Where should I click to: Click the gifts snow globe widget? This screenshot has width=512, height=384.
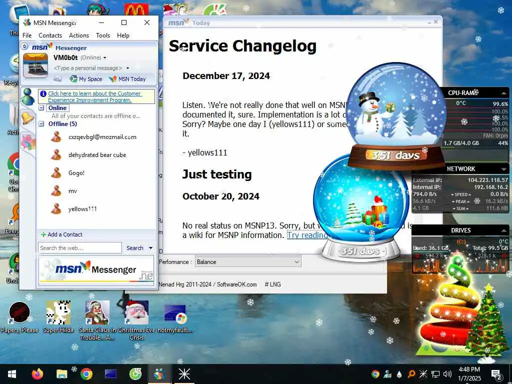point(360,209)
